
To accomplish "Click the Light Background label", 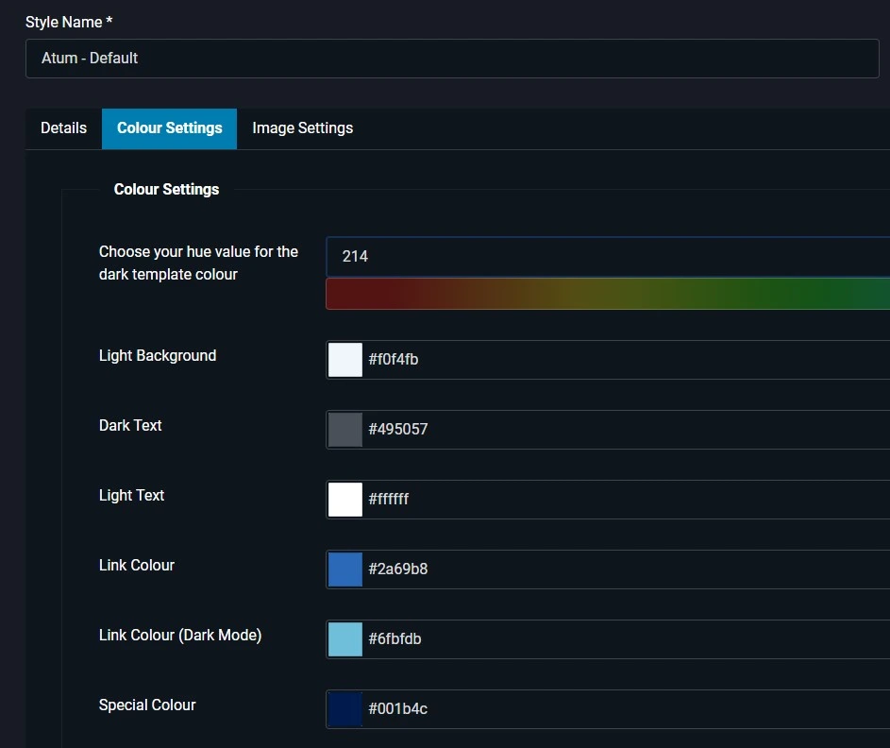I will coord(158,355).
